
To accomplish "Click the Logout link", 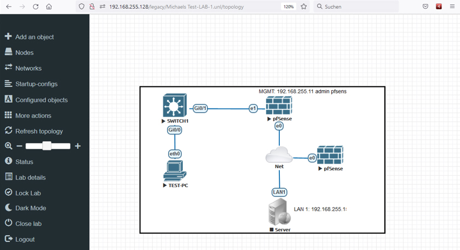I will (25, 239).
